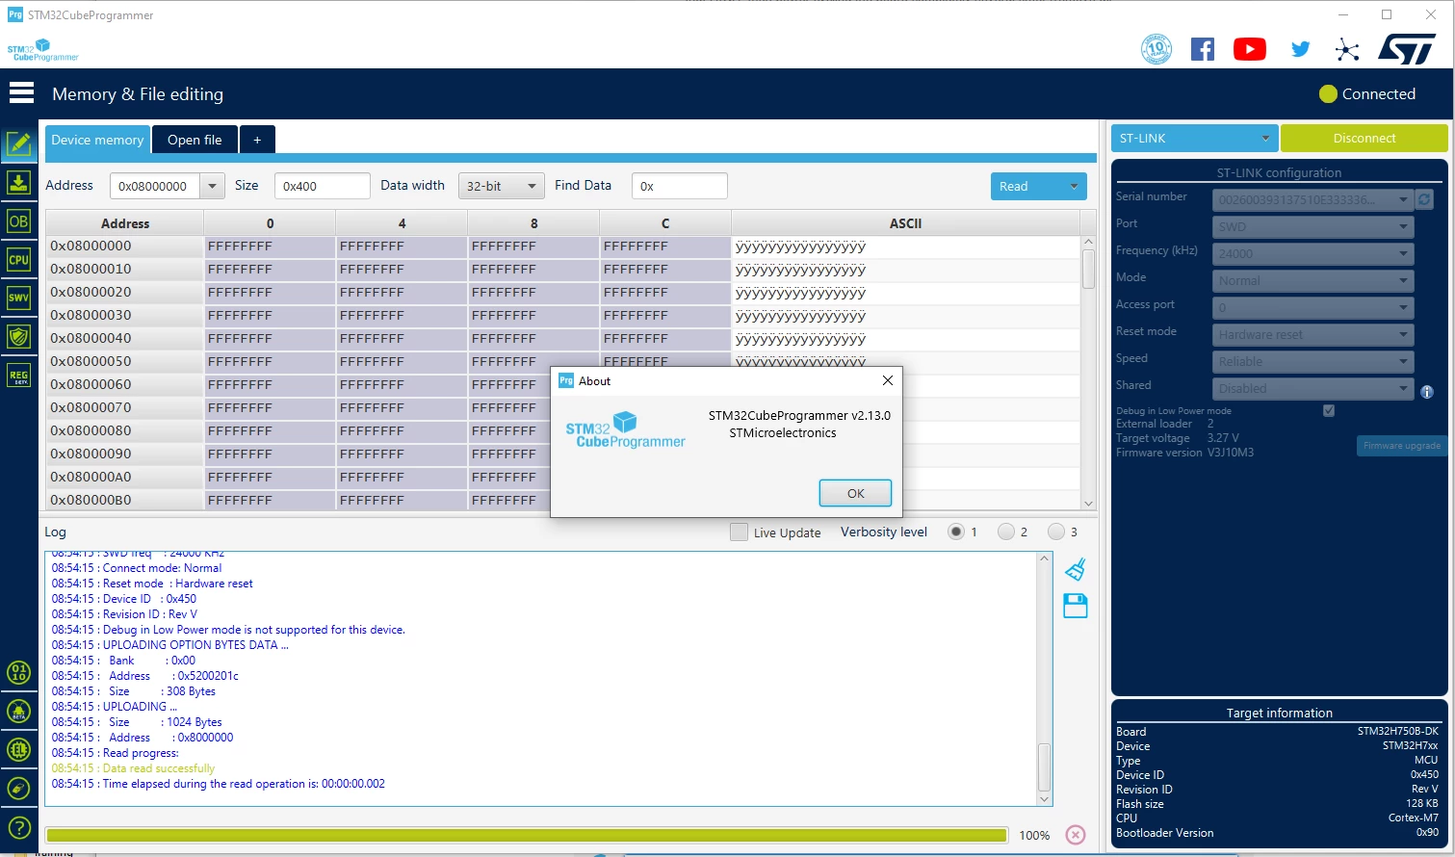This screenshot has height=857, width=1455.
Task: Click the Disconnect button
Action: [1364, 138]
